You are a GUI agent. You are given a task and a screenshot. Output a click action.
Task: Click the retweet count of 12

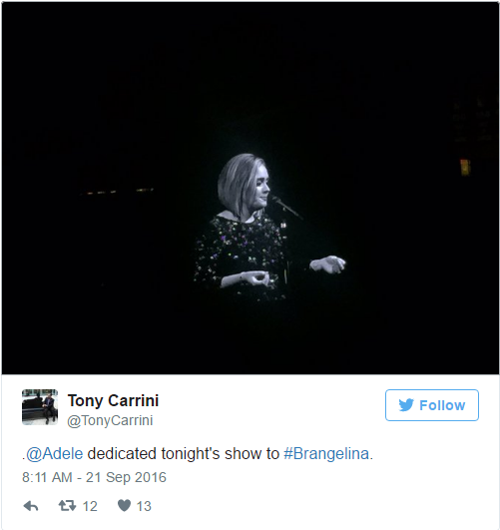tap(90, 506)
